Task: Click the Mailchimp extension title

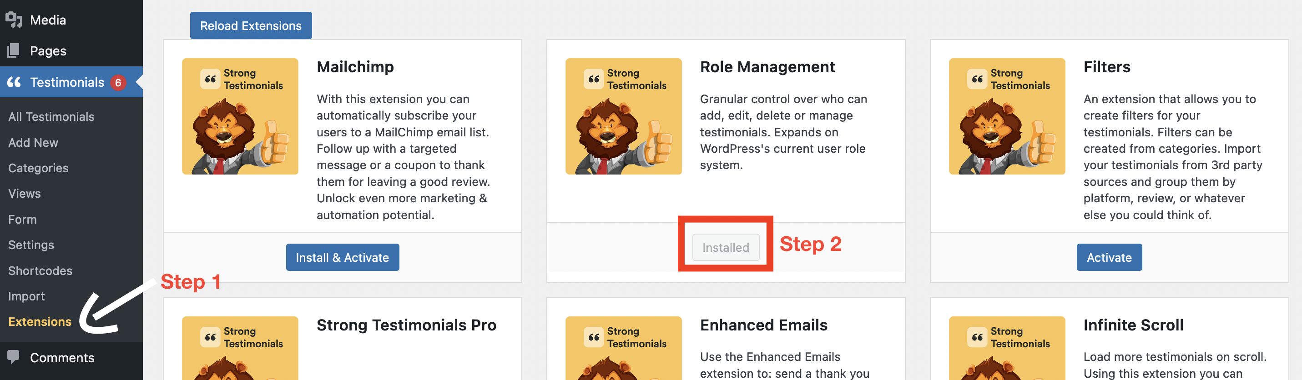Action: [x=355, y=67]
